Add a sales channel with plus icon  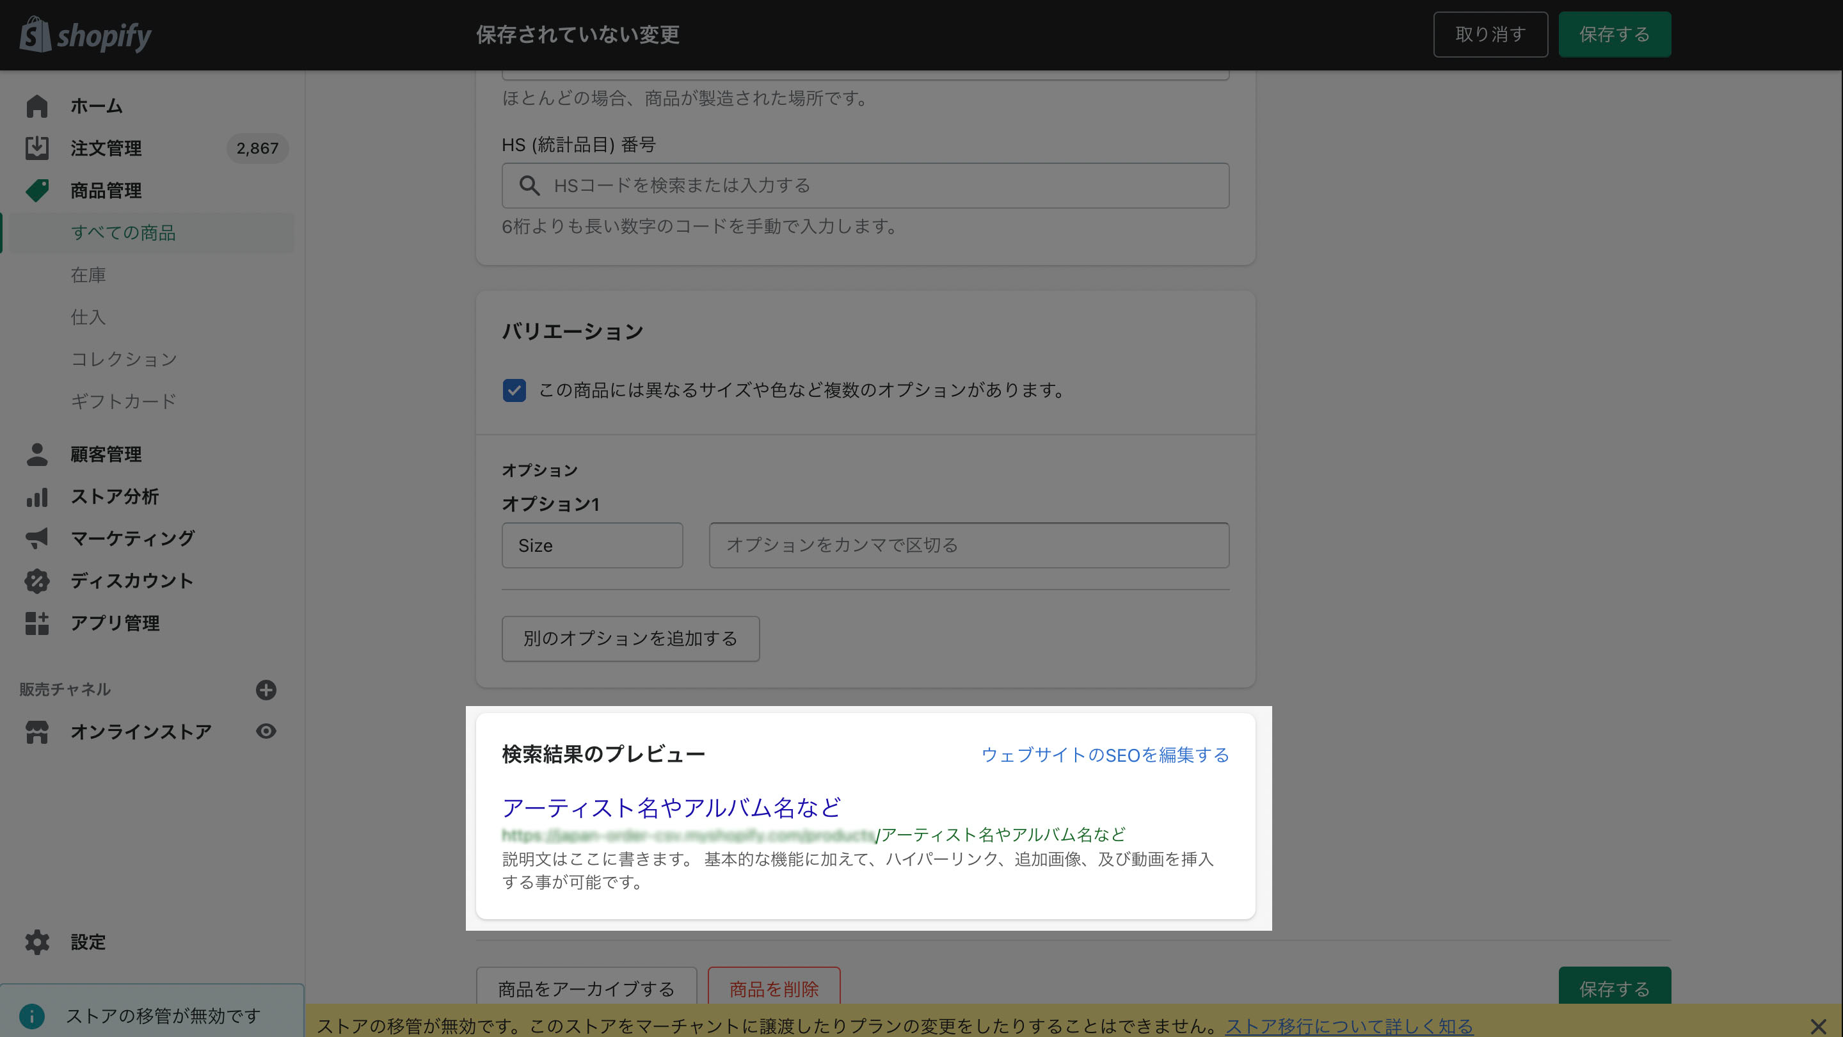(x=266, y=689)
